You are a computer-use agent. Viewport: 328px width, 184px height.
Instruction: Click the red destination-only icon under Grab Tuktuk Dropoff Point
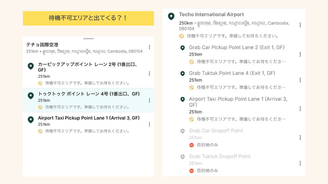(x=192, y=171)
